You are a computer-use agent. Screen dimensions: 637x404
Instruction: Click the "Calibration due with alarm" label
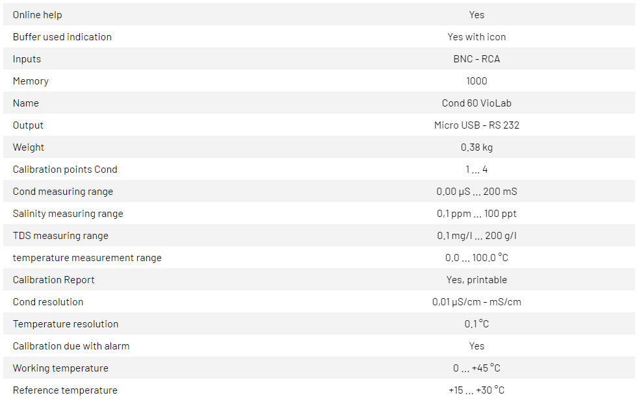[x=71, y=346]
